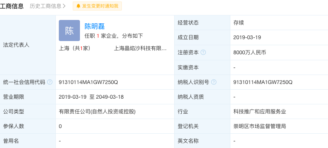Click 崇明区市场监督管理局 registration authority
The image size is (328, 148).
(260, 126)
